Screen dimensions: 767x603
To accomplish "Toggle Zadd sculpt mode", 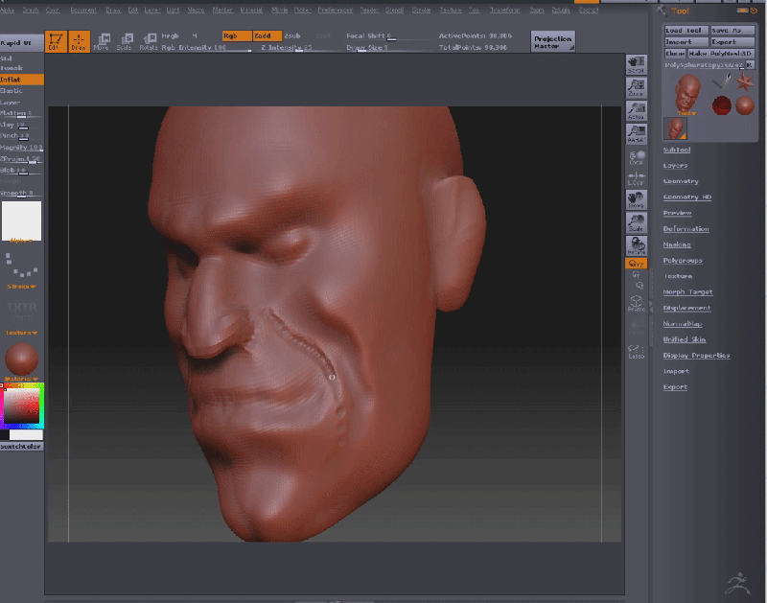I will [x=267, y=35].
